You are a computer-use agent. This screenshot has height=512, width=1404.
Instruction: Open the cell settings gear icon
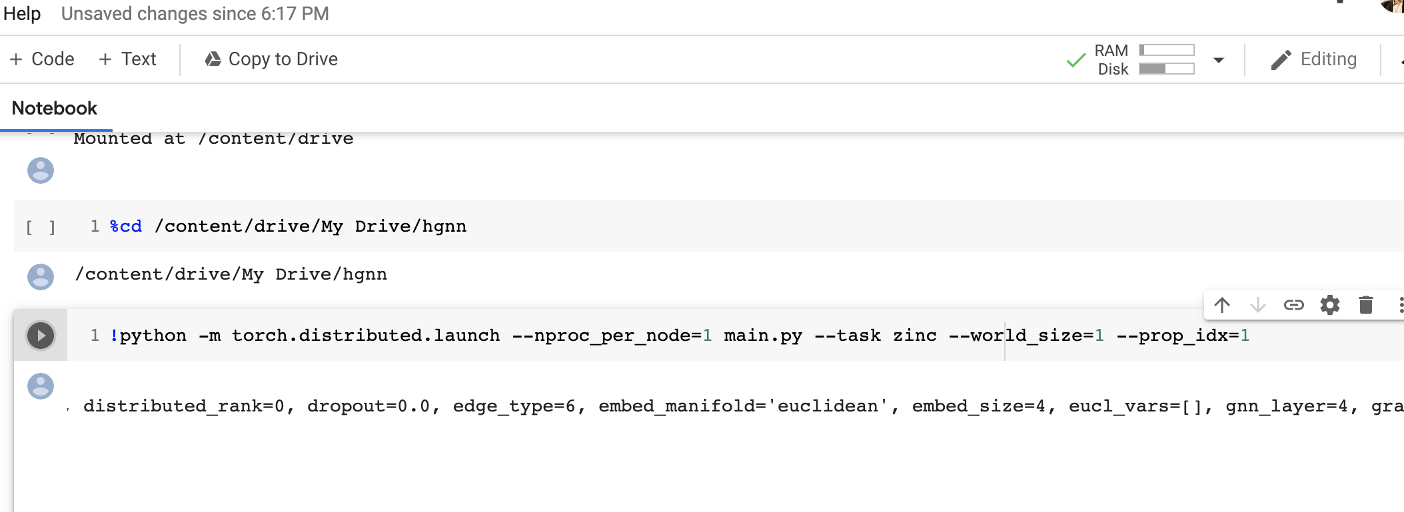coord(1329,305)
